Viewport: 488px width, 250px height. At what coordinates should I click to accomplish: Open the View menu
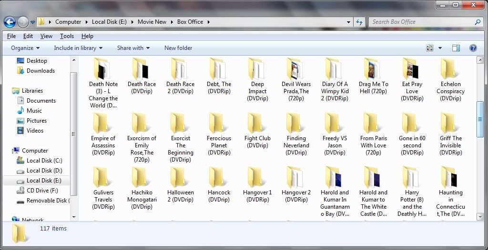pos(46,36)
